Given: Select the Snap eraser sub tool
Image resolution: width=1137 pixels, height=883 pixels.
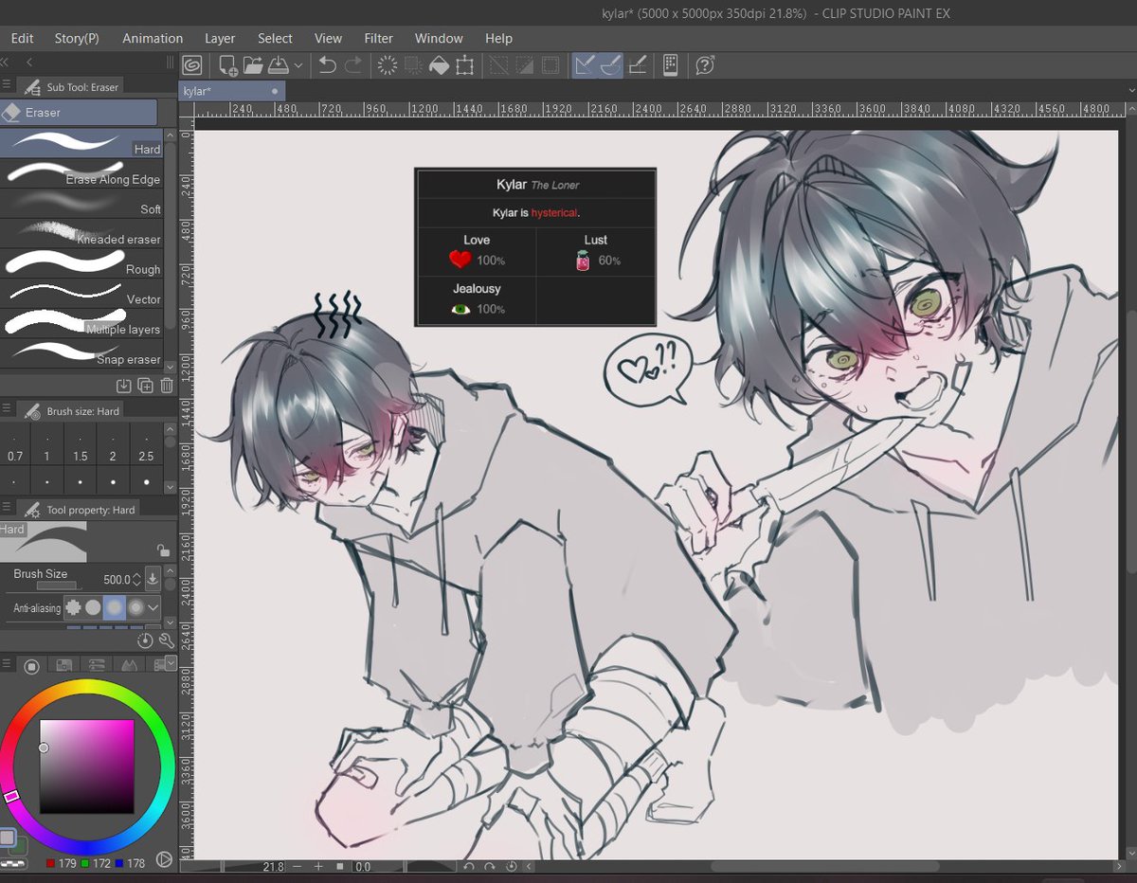Looking at the screenshot, I should pos(81,352).
